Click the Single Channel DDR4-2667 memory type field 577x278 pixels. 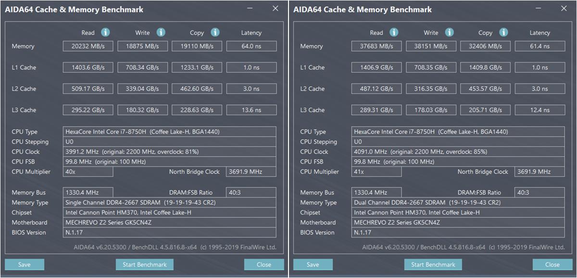(170, 202)
